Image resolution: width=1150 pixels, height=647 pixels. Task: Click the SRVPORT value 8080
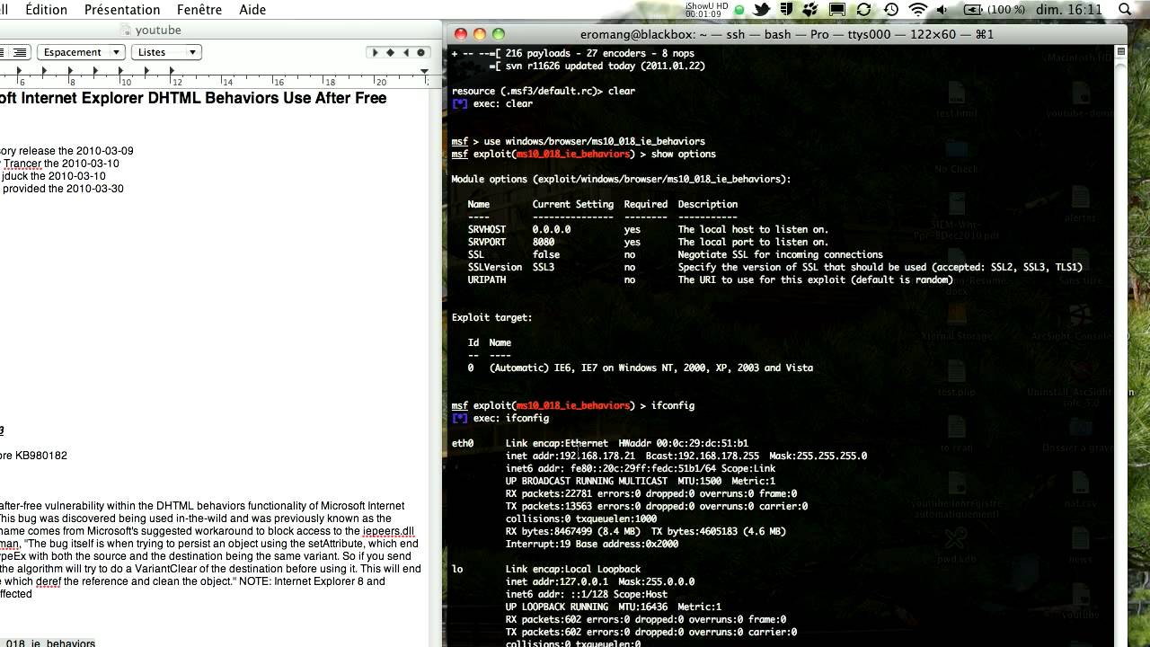click(544, 242)
